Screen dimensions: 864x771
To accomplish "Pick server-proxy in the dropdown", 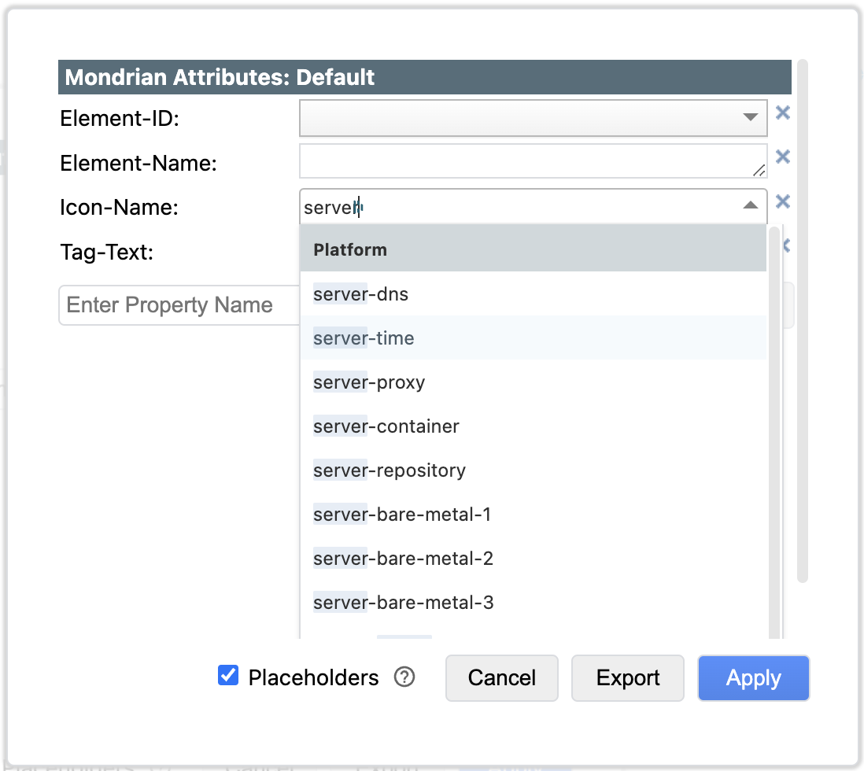I will pos(369,382).
